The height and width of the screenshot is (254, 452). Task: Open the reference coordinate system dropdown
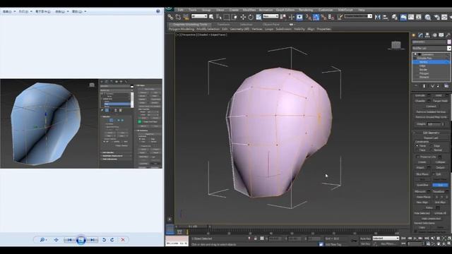270,16
